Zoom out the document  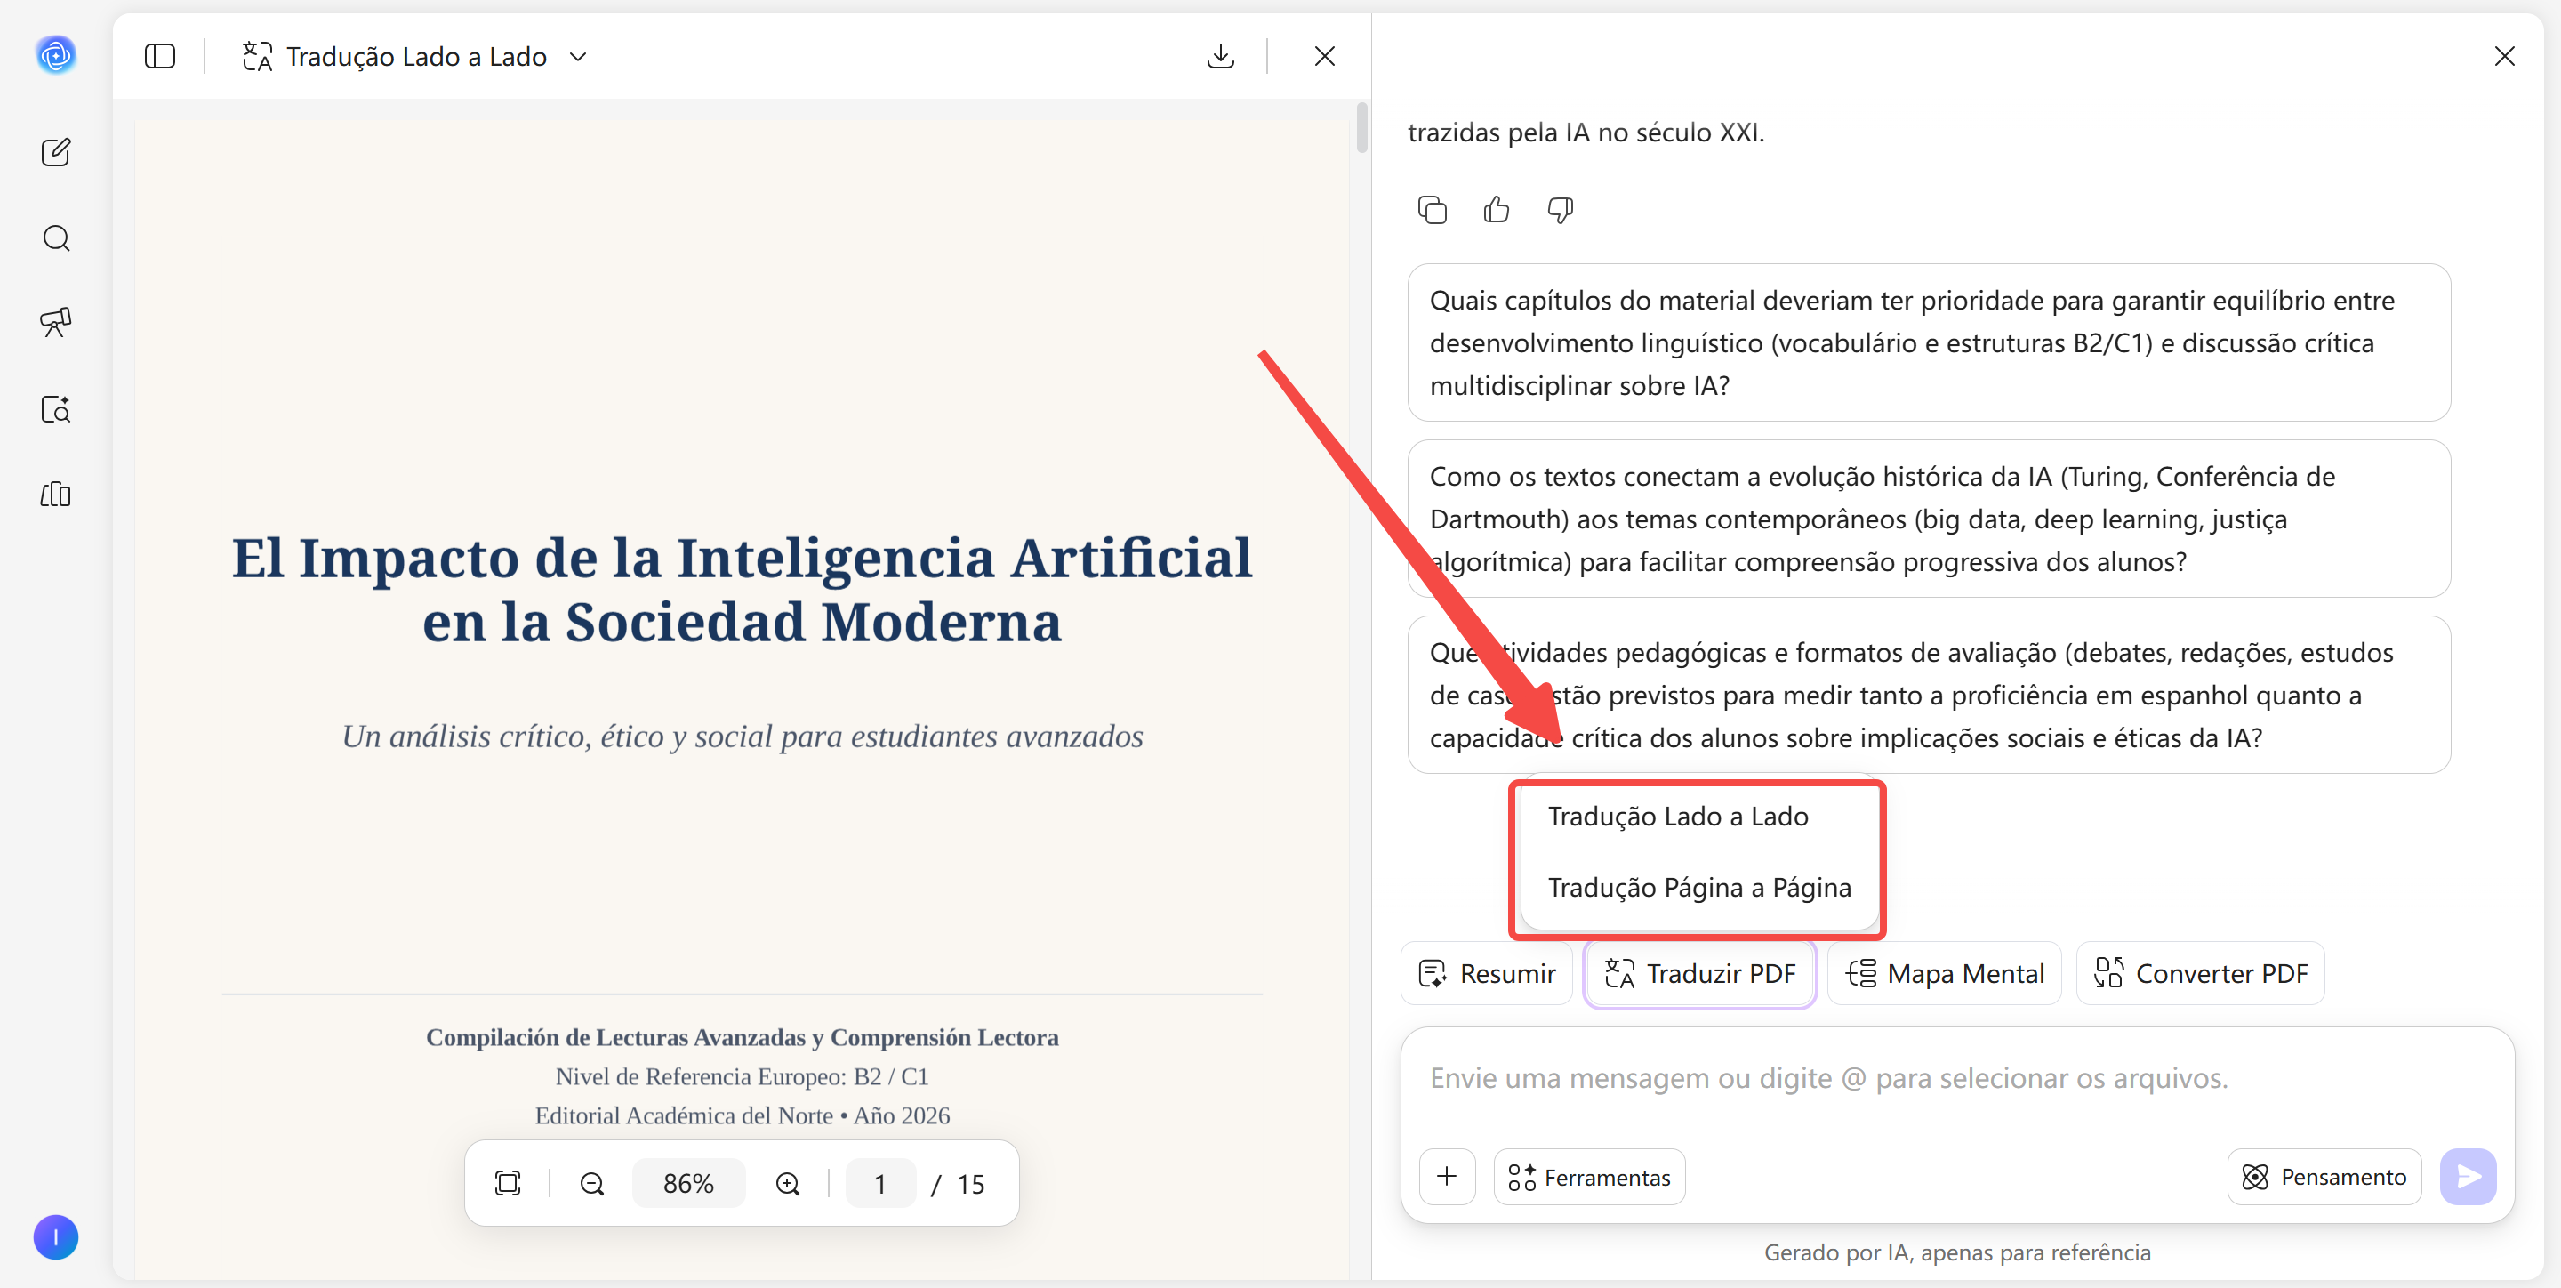pyautogui.click(x=591, y=1184)
